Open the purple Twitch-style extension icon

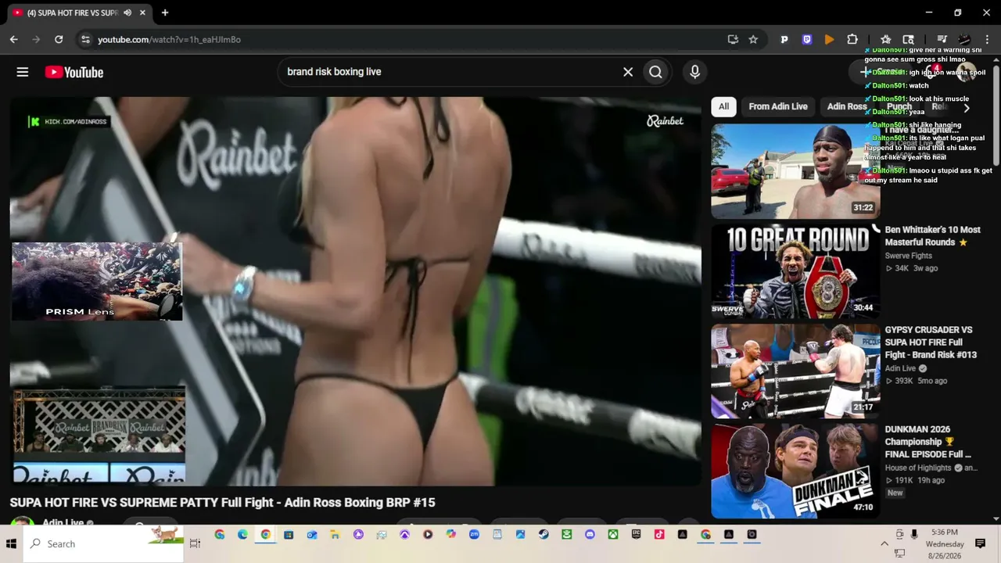[807, 39]
